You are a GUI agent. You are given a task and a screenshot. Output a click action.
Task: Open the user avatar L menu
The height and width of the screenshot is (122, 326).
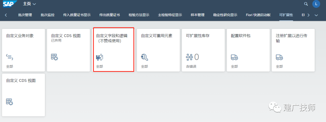(316, 4)
